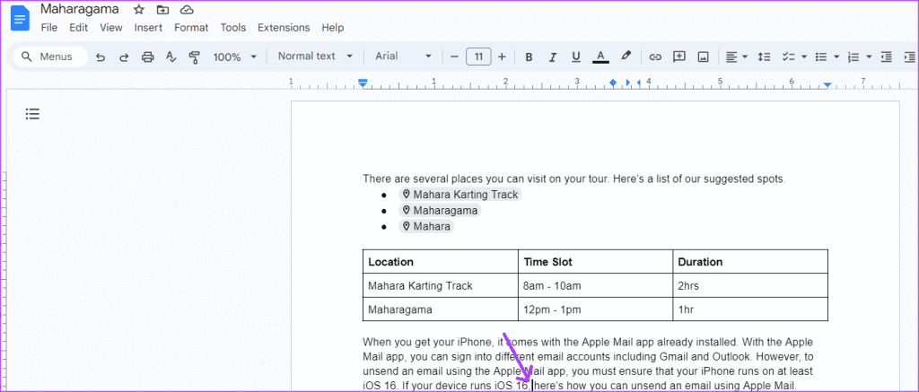Click the right indent ruler marker

pos(827,85)
